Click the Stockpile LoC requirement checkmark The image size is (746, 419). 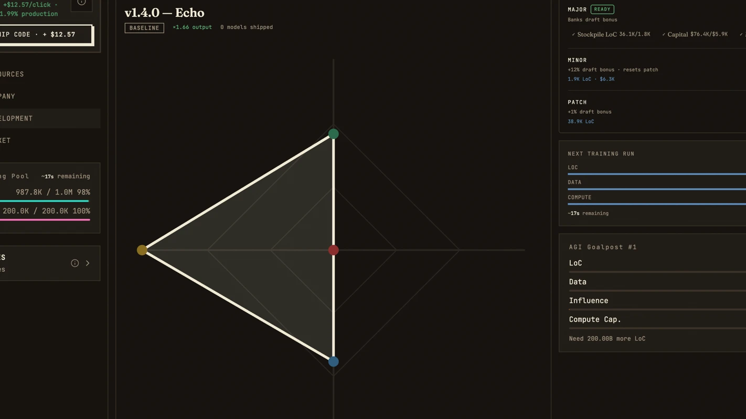[x=573, y=35]
